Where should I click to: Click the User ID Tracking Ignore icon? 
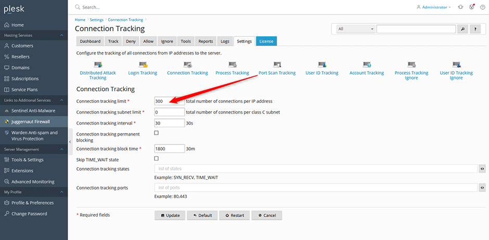point(456,65)
